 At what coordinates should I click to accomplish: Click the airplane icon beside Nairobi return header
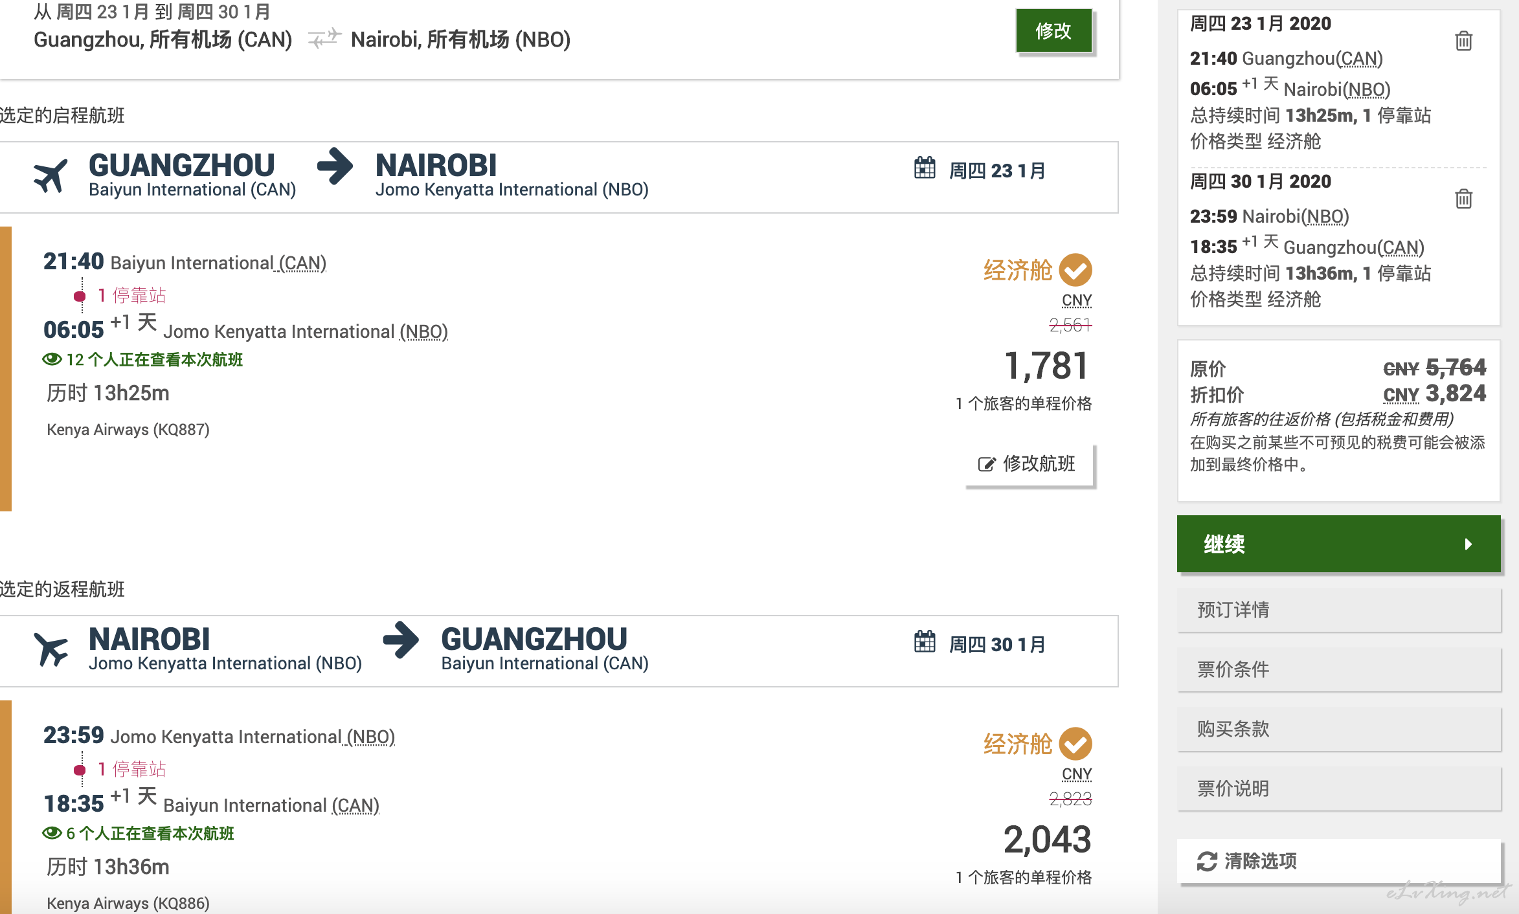[51, 649]
